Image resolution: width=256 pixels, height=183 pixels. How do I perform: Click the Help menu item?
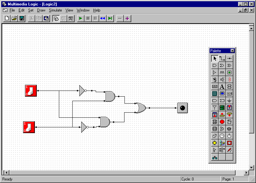[97, 10]
